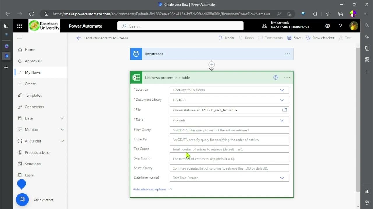Click the Save button

click(x=294, y=38)
